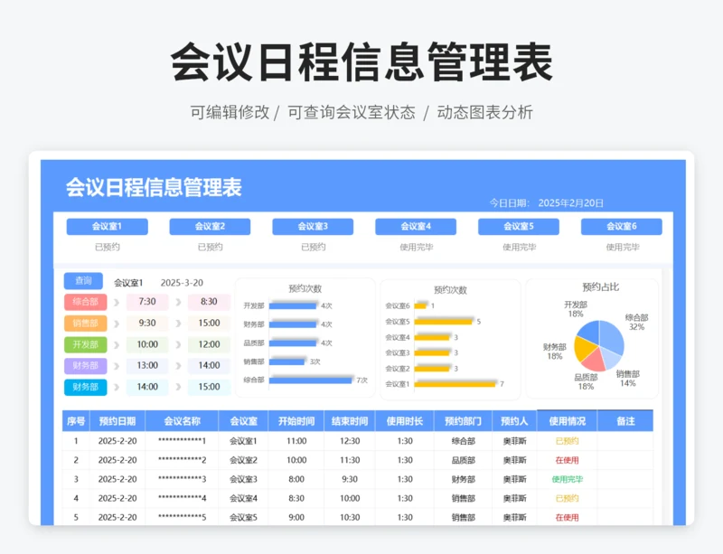The image size is (723, 554).
Task: Click green 使用完毕 status in row 3
Action: [x=568, y=480]
